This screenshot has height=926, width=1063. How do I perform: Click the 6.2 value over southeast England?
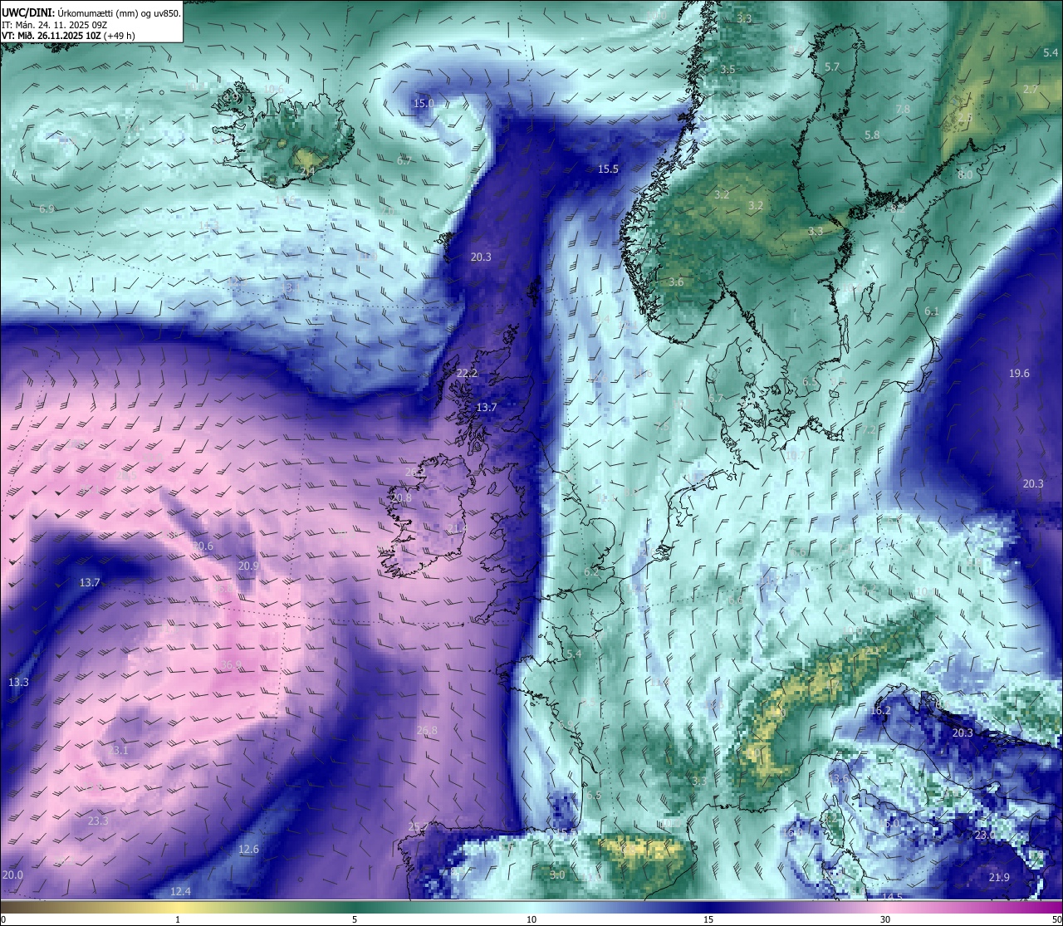point(591,571)
